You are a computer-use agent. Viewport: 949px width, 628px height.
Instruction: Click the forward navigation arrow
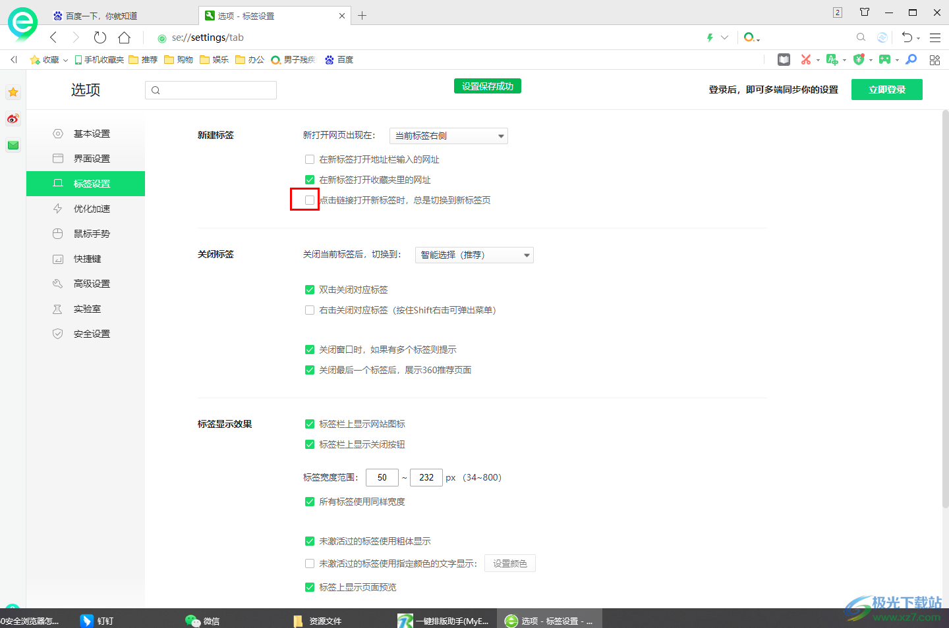[76, 38]
